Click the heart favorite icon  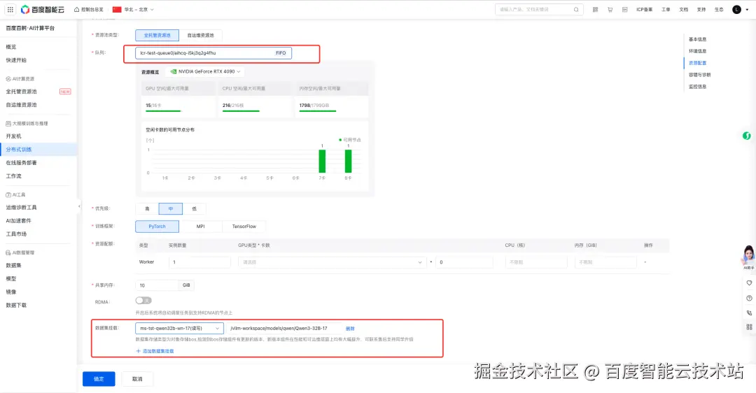[x=749, y=283]
